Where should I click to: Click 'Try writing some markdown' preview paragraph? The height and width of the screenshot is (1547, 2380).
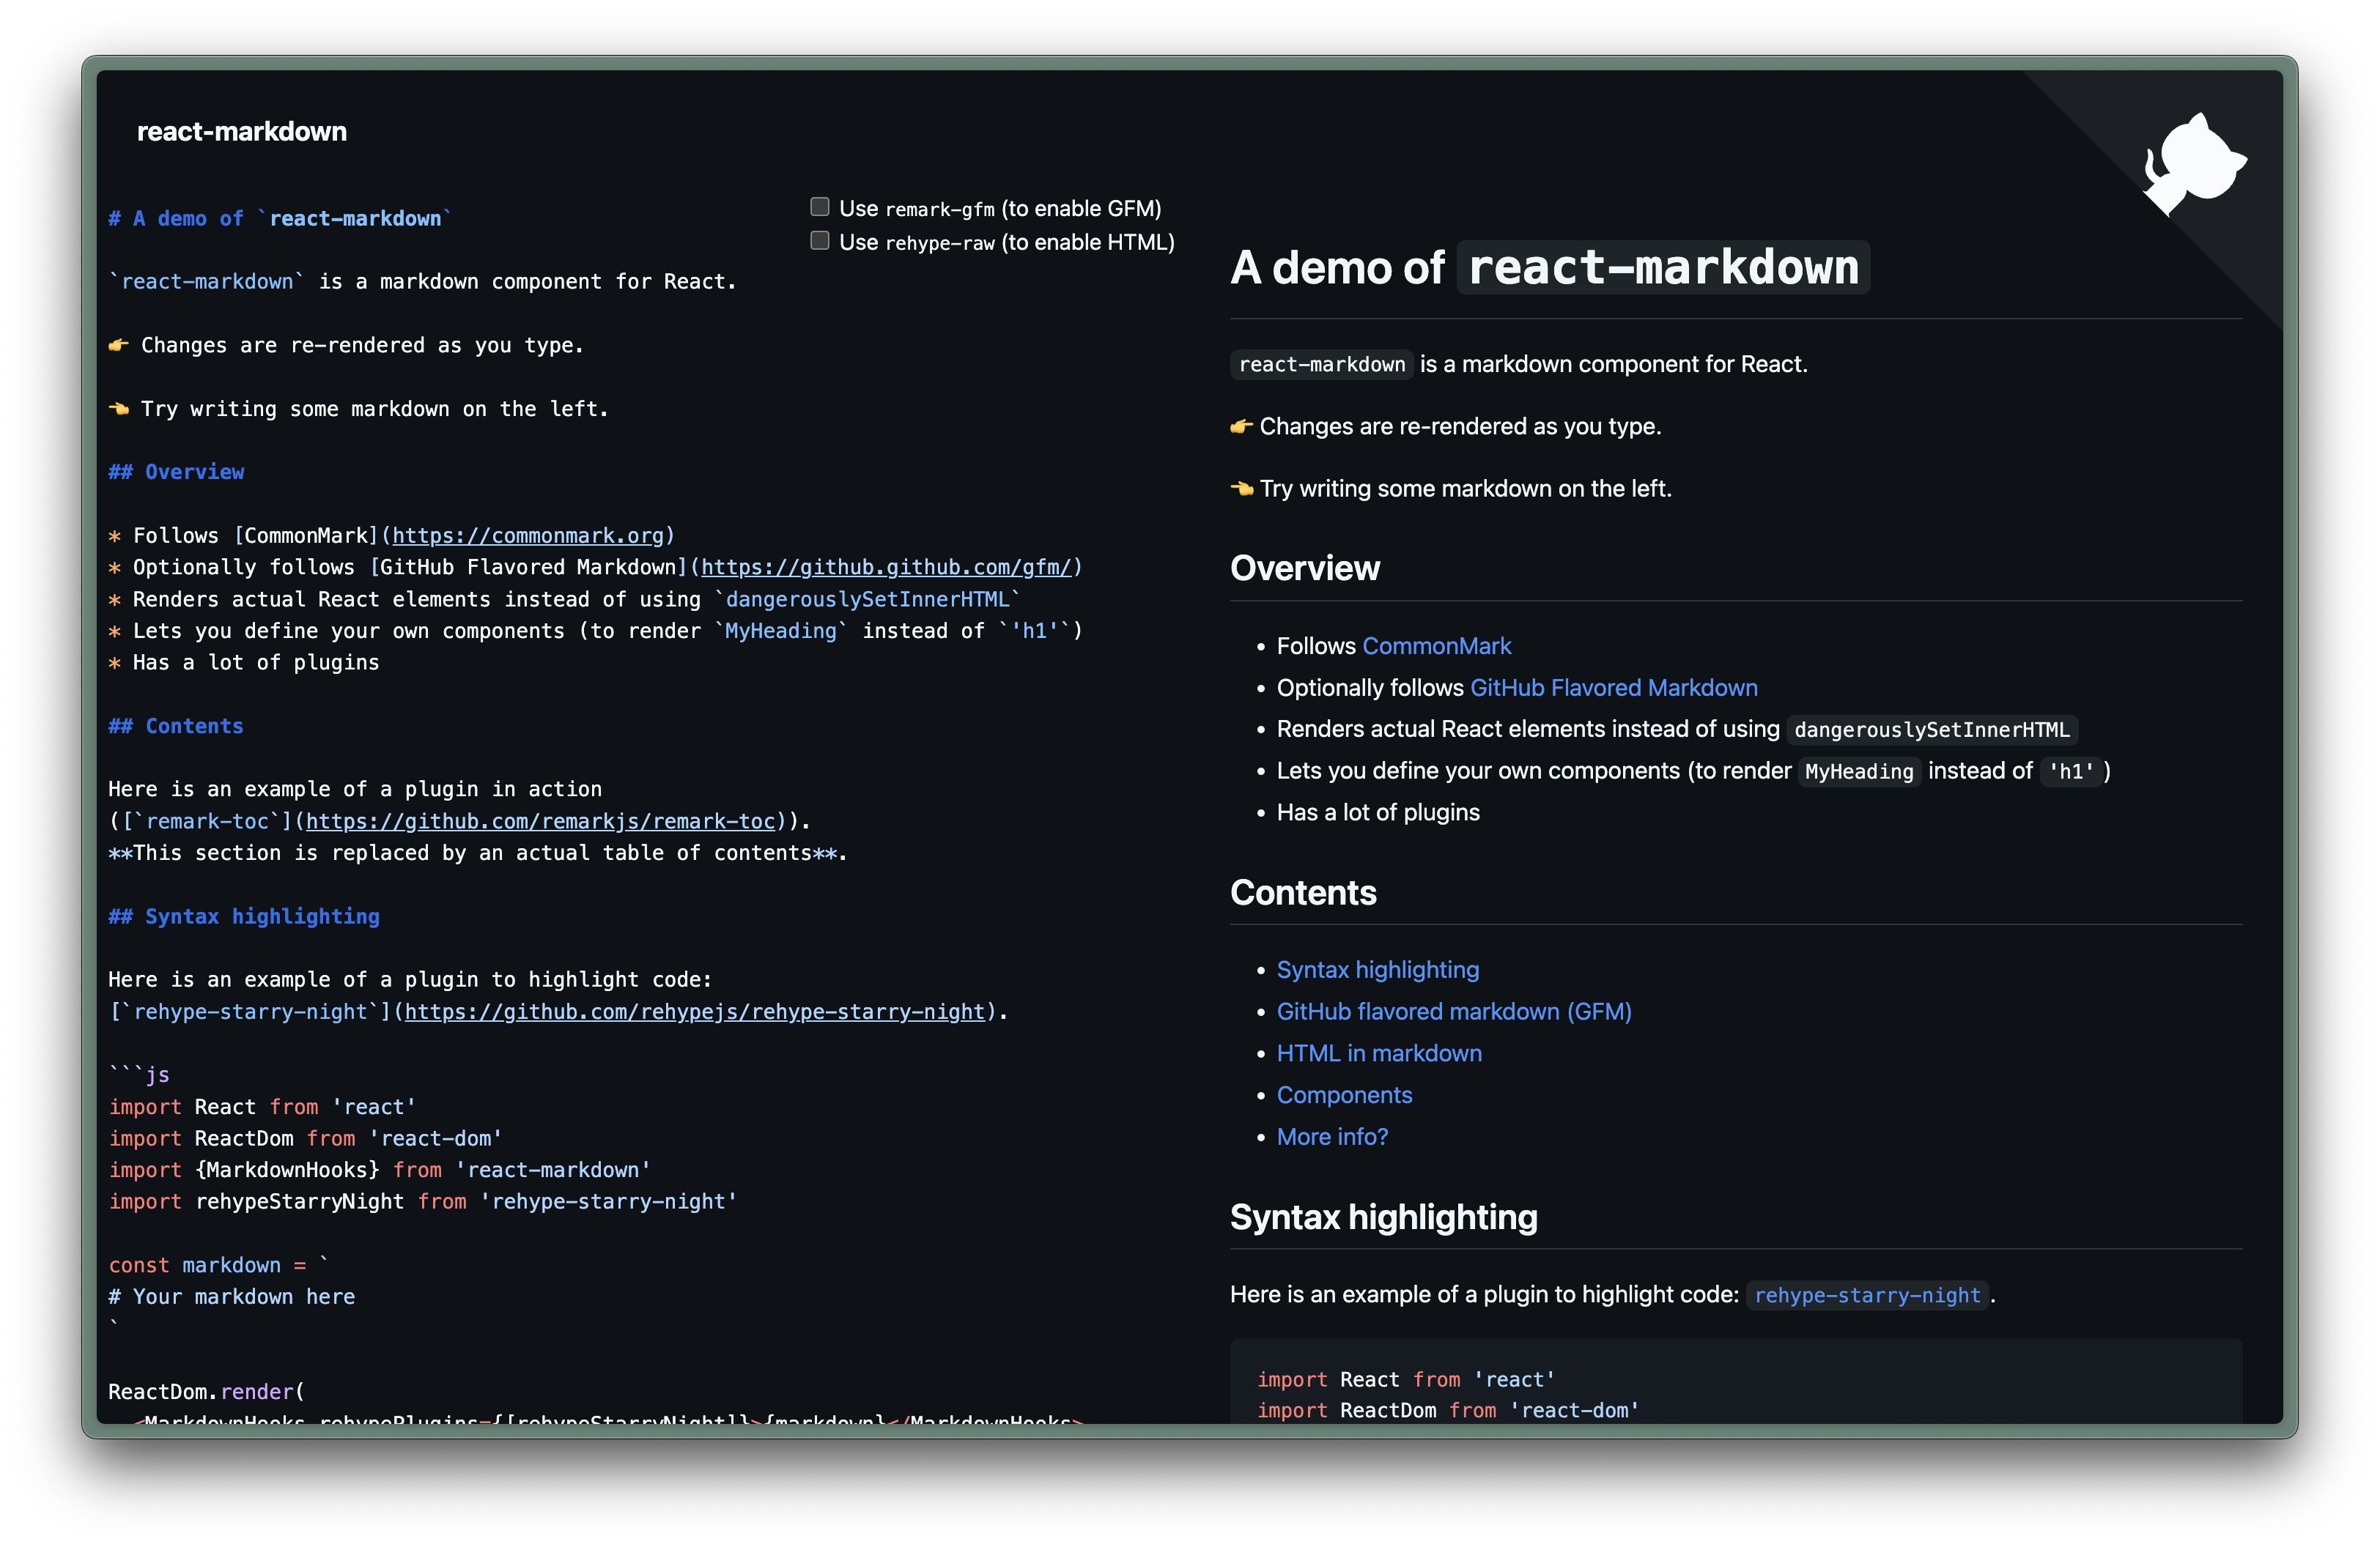[x=1451, y=489]
